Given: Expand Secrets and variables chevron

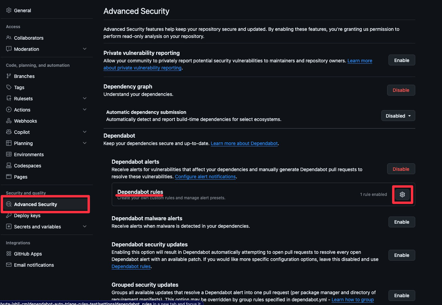Looking at the screenshot, I should click(x=85, y=226).
